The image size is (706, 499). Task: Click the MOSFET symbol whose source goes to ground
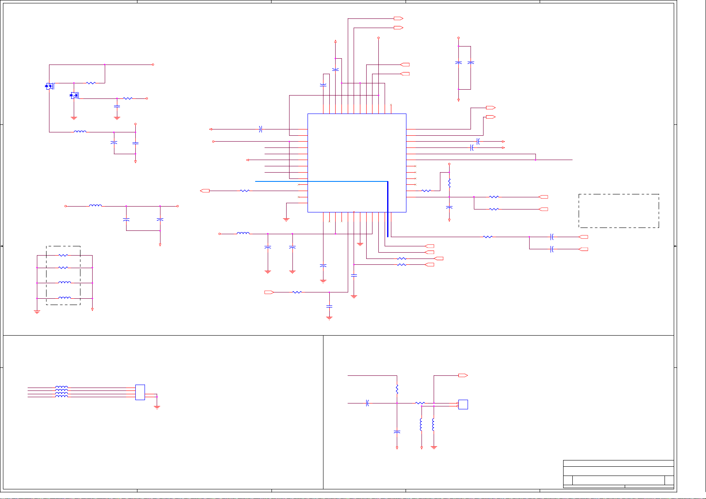click(x=74, y=96)
